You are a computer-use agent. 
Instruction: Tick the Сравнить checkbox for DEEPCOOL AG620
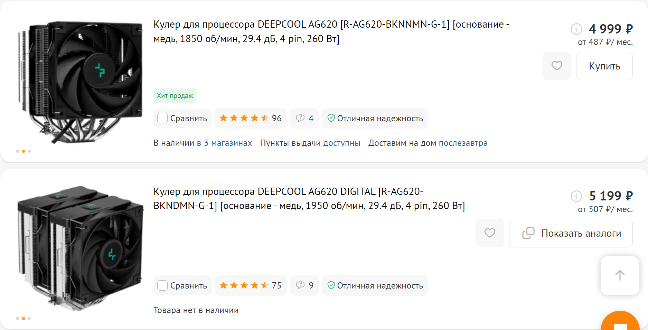click(162, 119)
